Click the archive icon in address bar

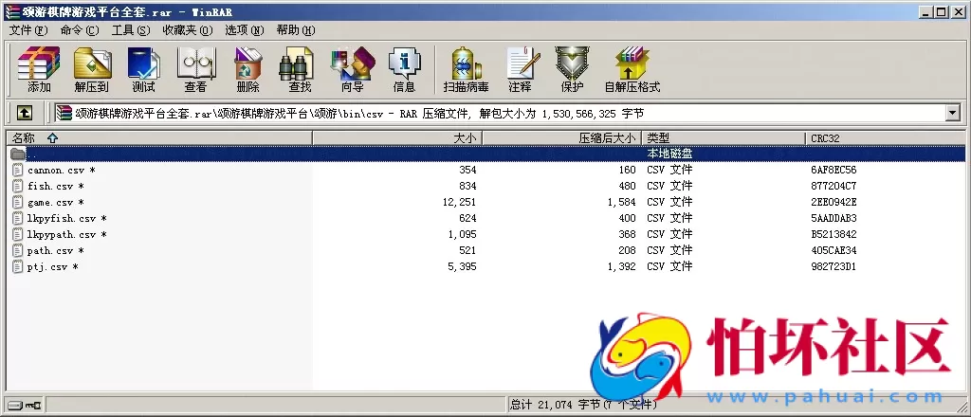click(x=64, y=113)
